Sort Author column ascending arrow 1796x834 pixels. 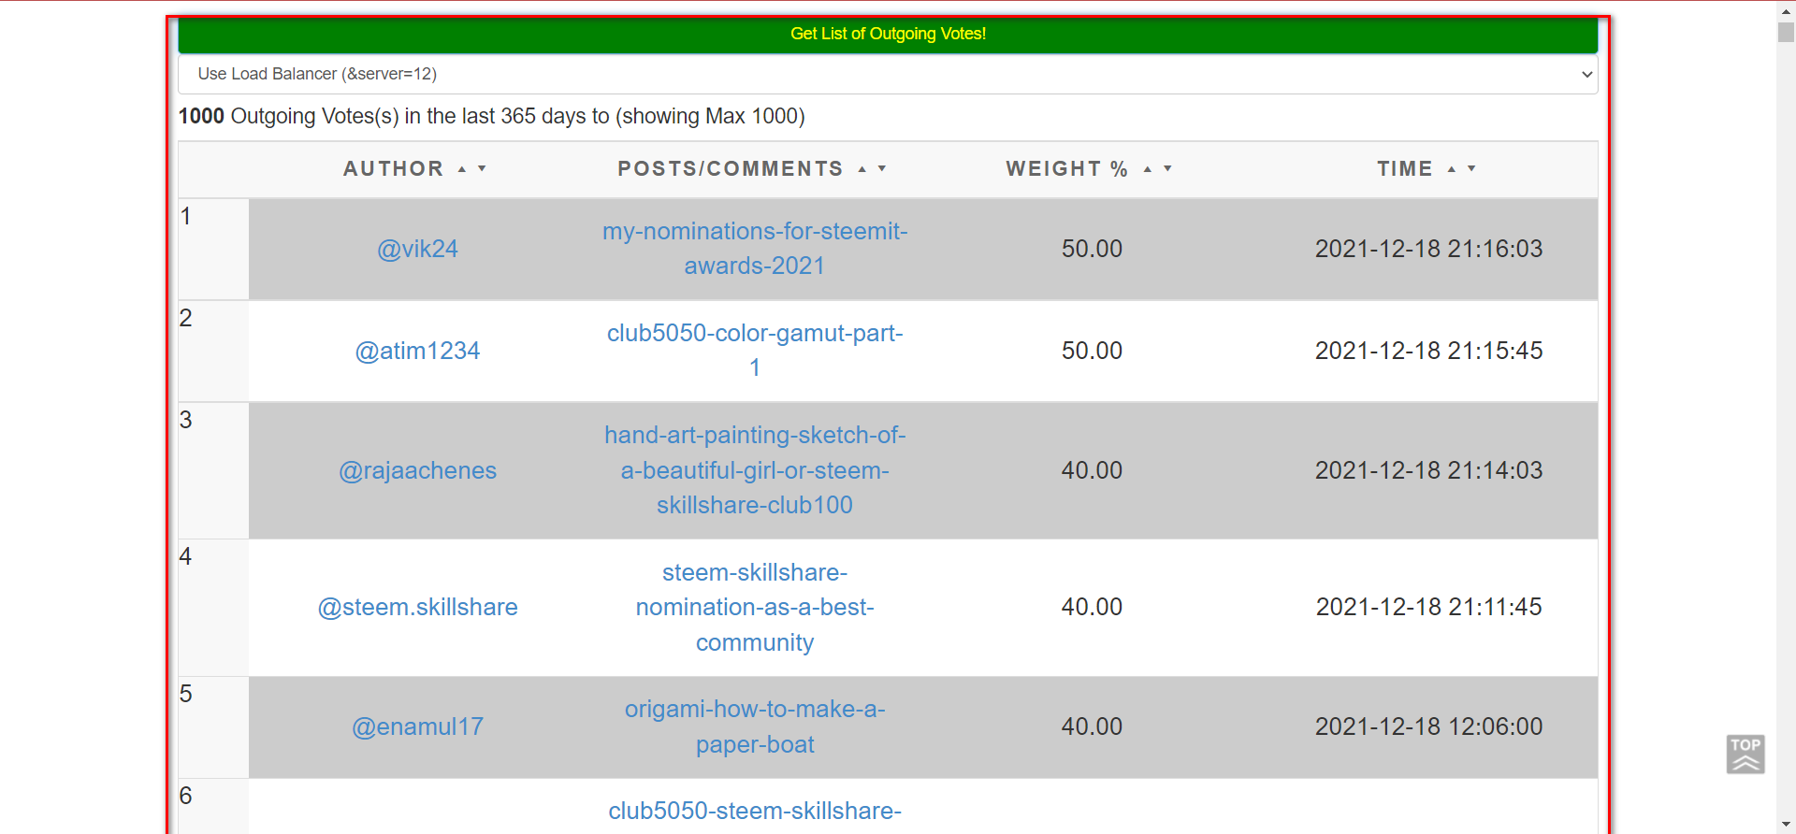(462, 169)
